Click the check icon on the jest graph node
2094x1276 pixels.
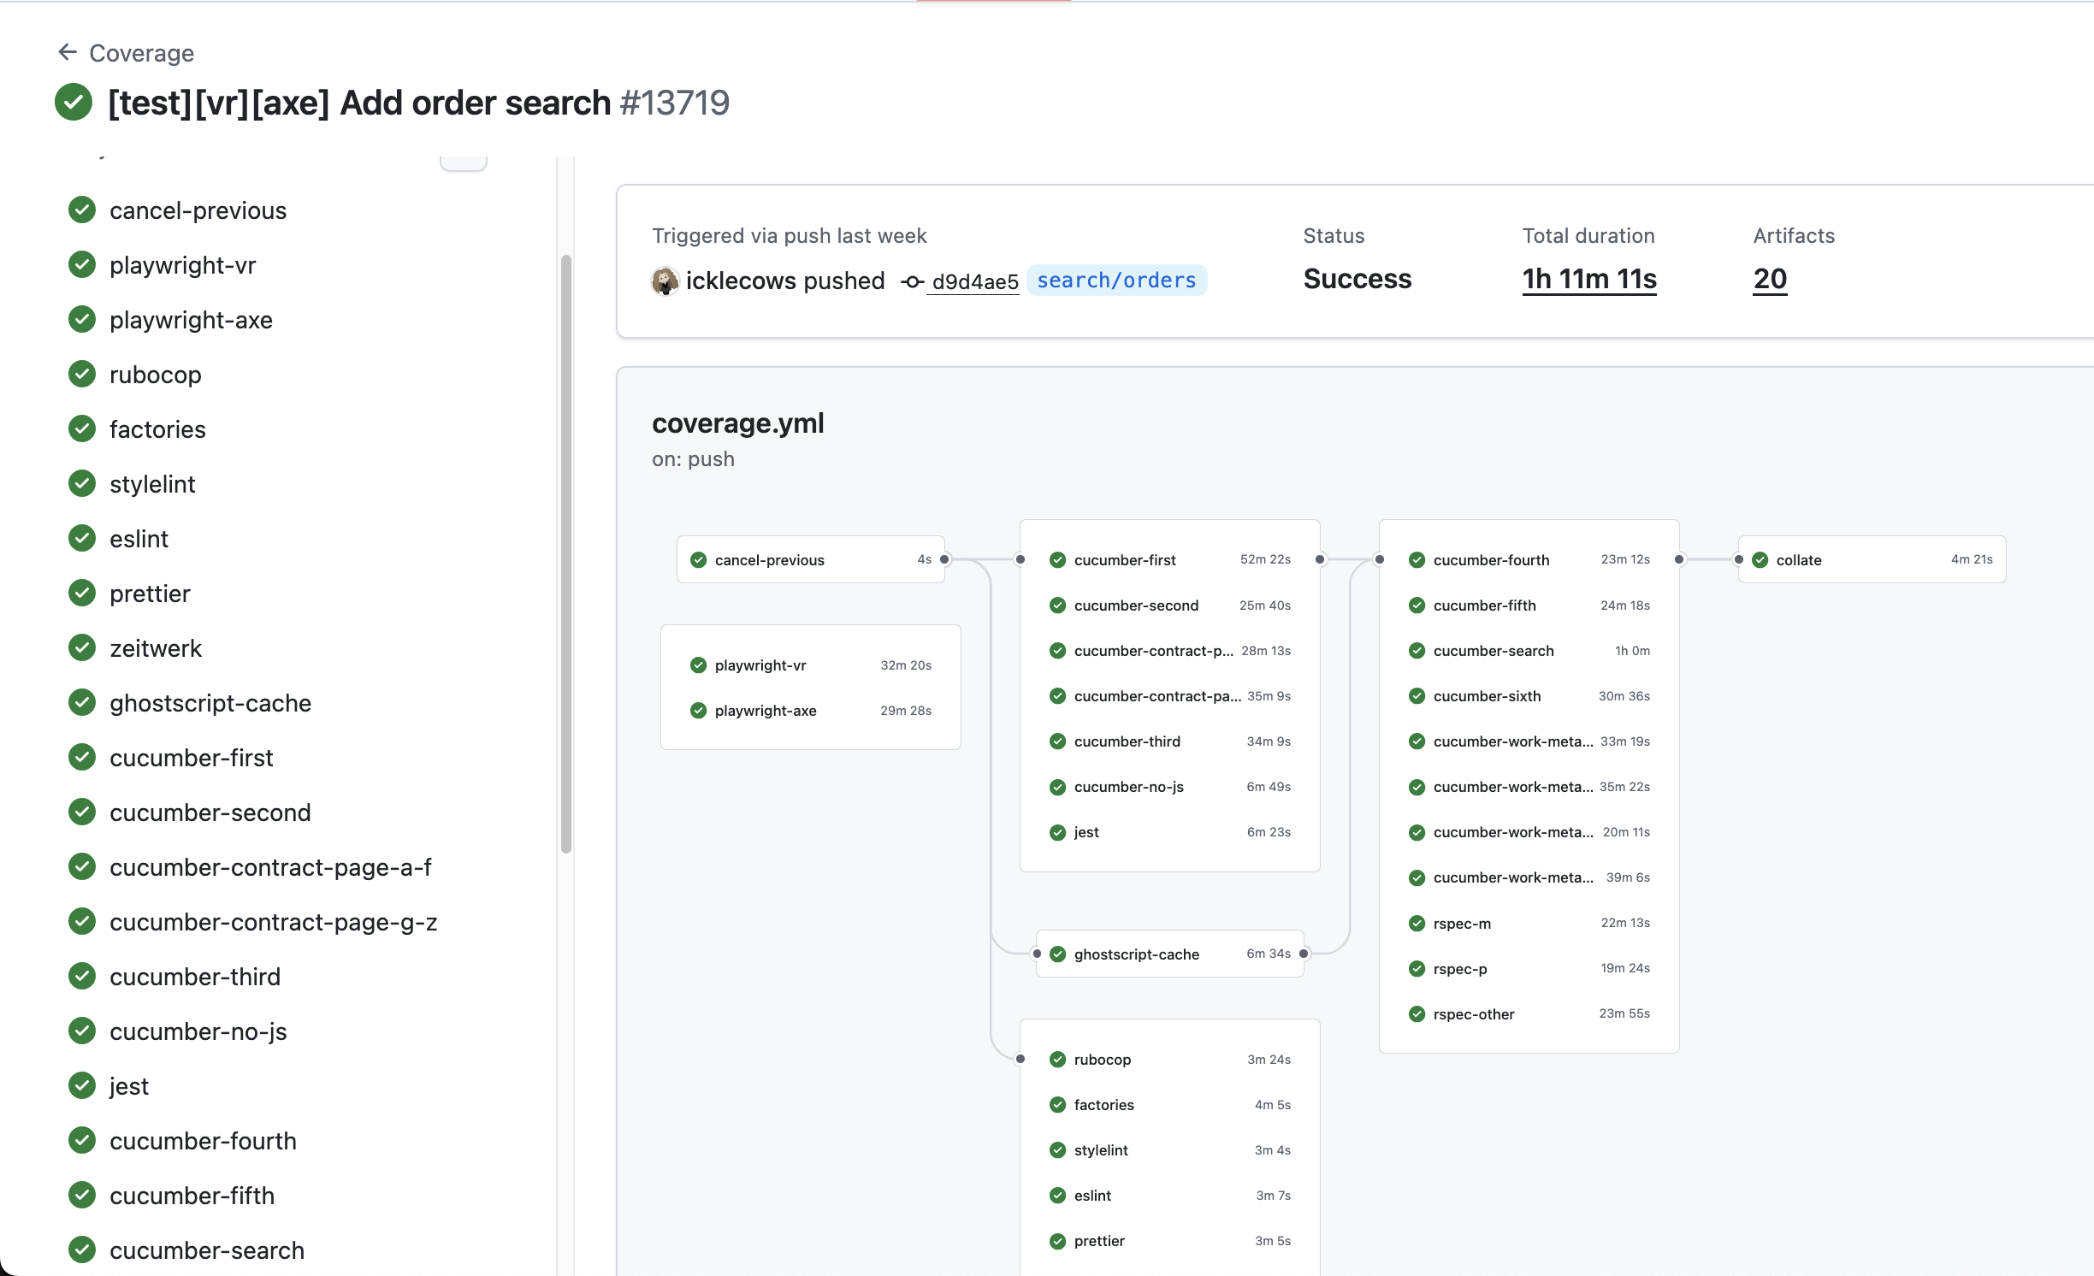[1057, 831]
